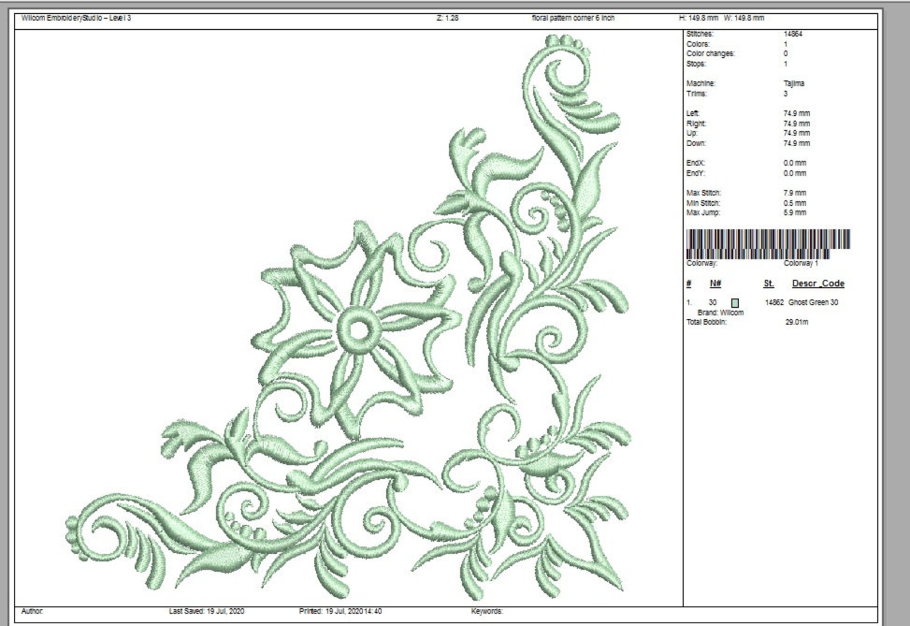Click the 'N#' column header
Viewport: 910px width, 626px height.
point(715,284)
